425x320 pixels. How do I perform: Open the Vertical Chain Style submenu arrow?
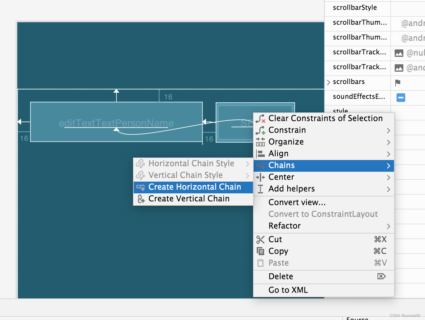pos(247,175)
